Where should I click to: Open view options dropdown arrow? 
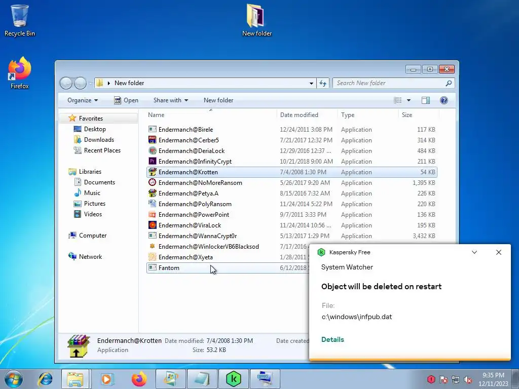409,100
